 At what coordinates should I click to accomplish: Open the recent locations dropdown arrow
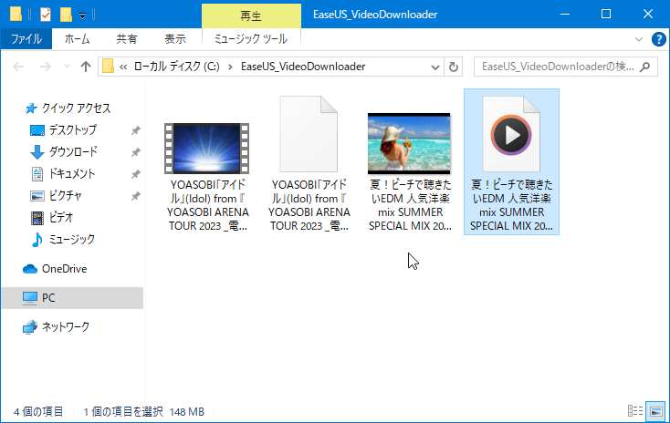tap(66, 67)
